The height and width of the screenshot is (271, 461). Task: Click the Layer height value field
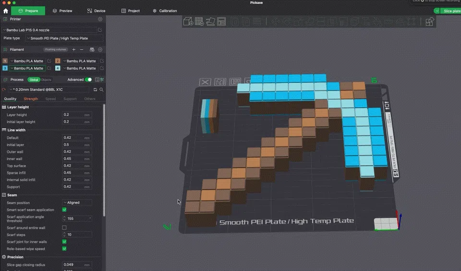click(x=77, y=115)
